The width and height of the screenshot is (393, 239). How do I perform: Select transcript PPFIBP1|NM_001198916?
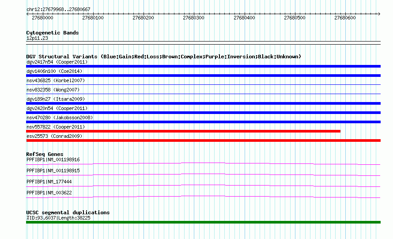click(x=53, y=160)
